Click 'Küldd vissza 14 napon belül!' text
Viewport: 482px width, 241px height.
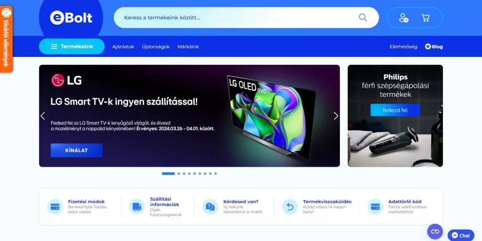click(x=324, y=209)
